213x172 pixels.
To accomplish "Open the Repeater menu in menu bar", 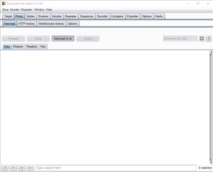I will (27, 10).
